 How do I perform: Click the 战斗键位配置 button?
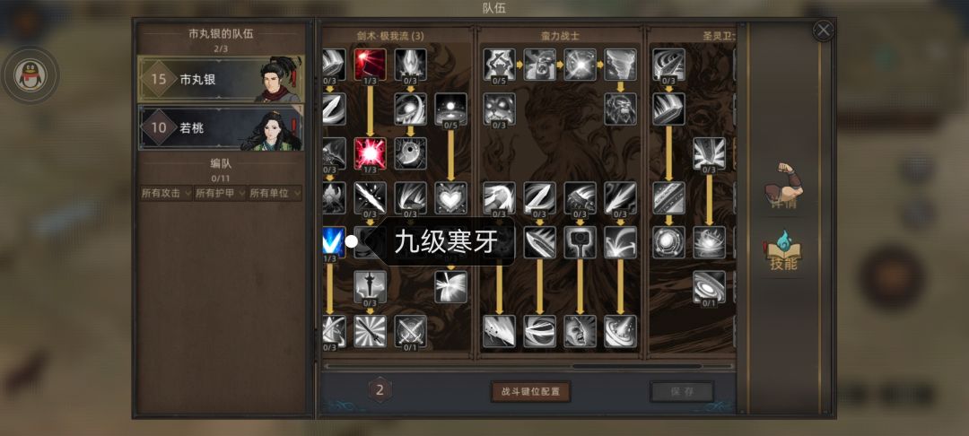coord(530,391)
